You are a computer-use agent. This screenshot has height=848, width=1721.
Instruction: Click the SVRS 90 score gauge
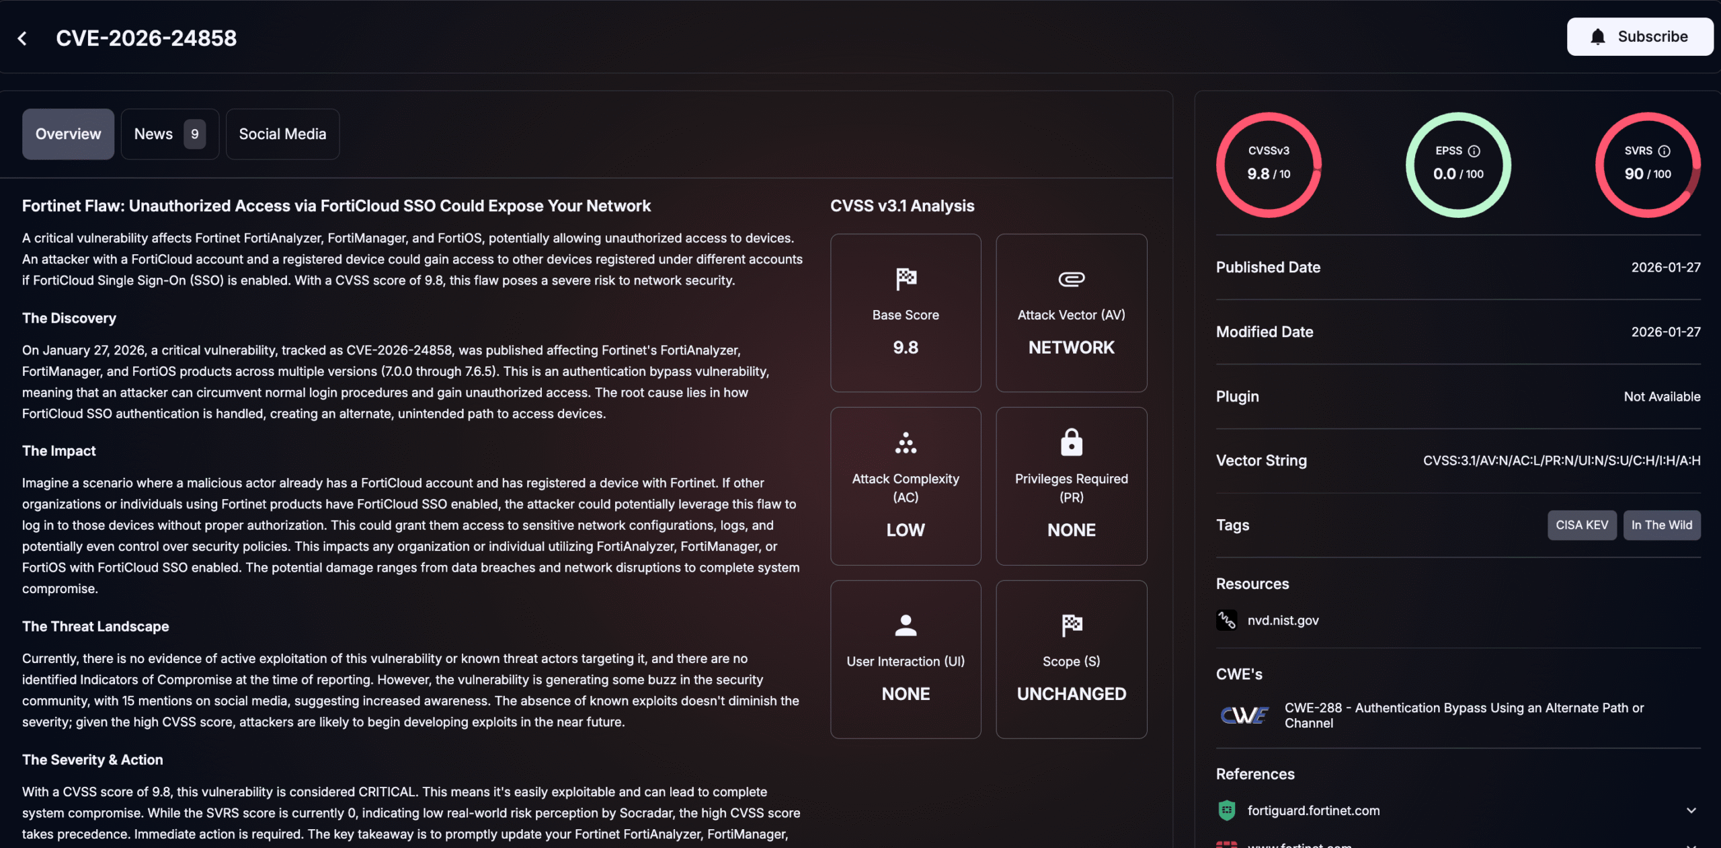coord(1648,165)
